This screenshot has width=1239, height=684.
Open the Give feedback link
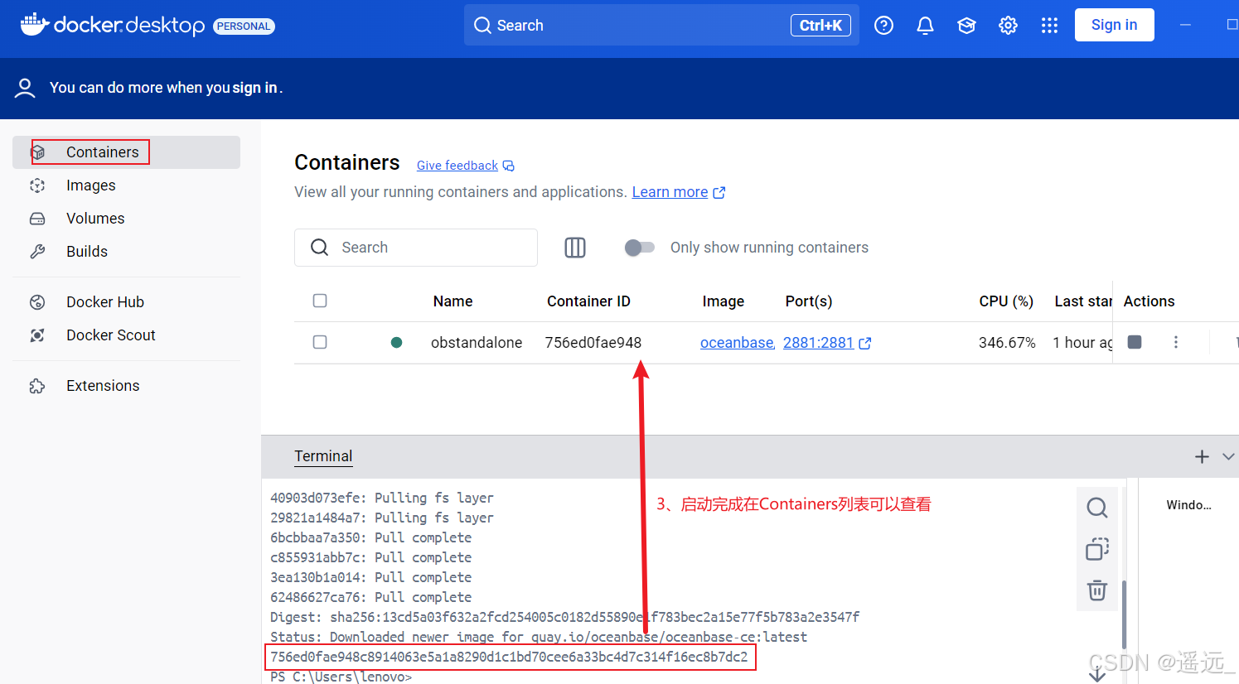click(x=457, y=166)
